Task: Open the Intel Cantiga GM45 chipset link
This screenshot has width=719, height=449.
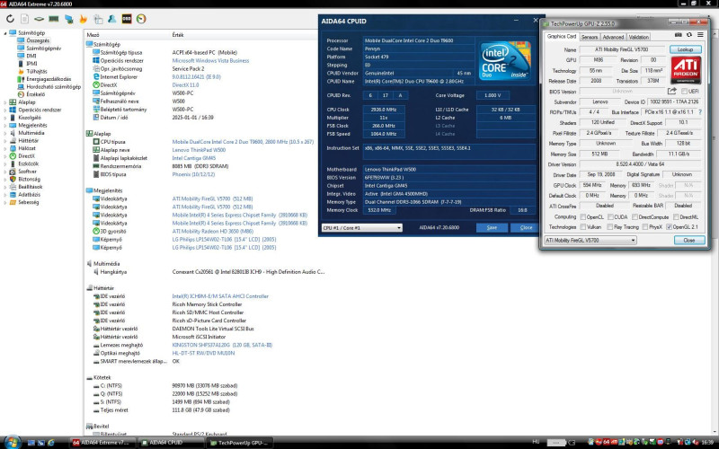Action: pyautogui.click(x=193, y=158)
